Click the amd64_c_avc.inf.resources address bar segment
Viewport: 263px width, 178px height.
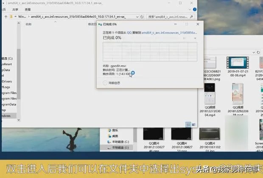point(78,17)
